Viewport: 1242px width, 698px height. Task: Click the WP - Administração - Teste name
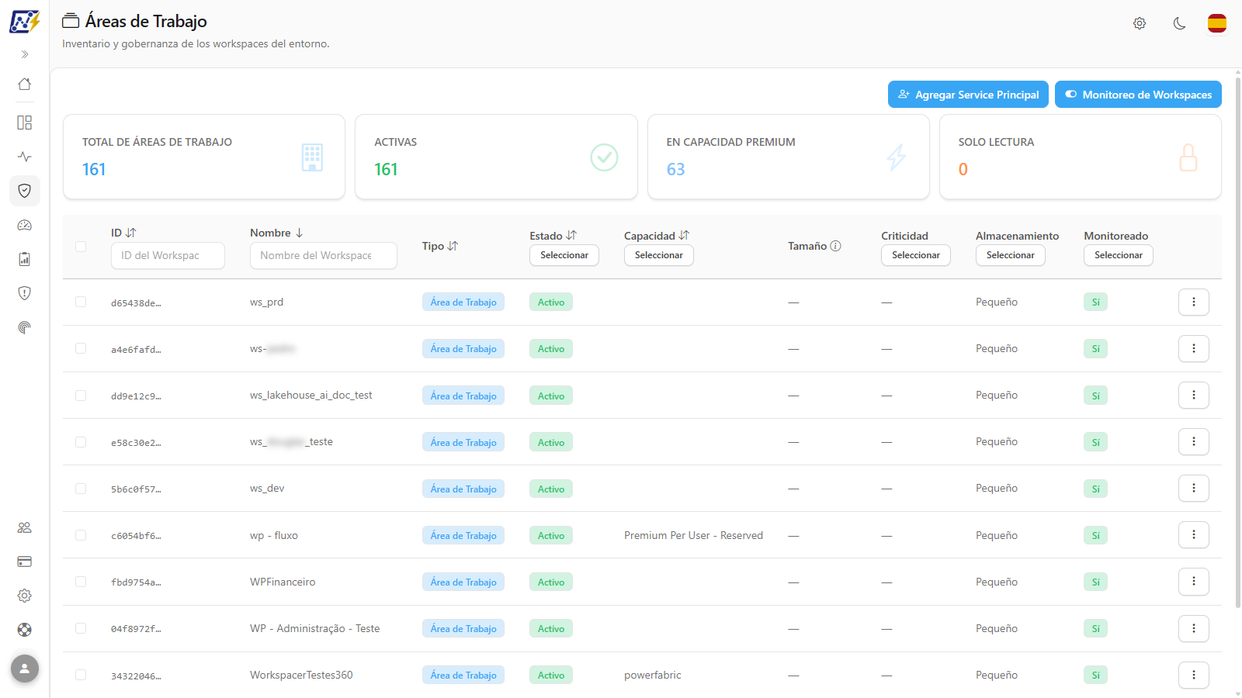pyautogui.click(x=315, y=628)
